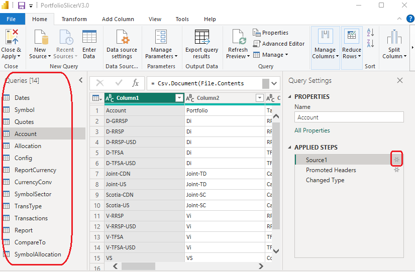The width and height of the screenshot is (415, 272).
Task: Open the Advanced Editor
Action: [278, 44]
